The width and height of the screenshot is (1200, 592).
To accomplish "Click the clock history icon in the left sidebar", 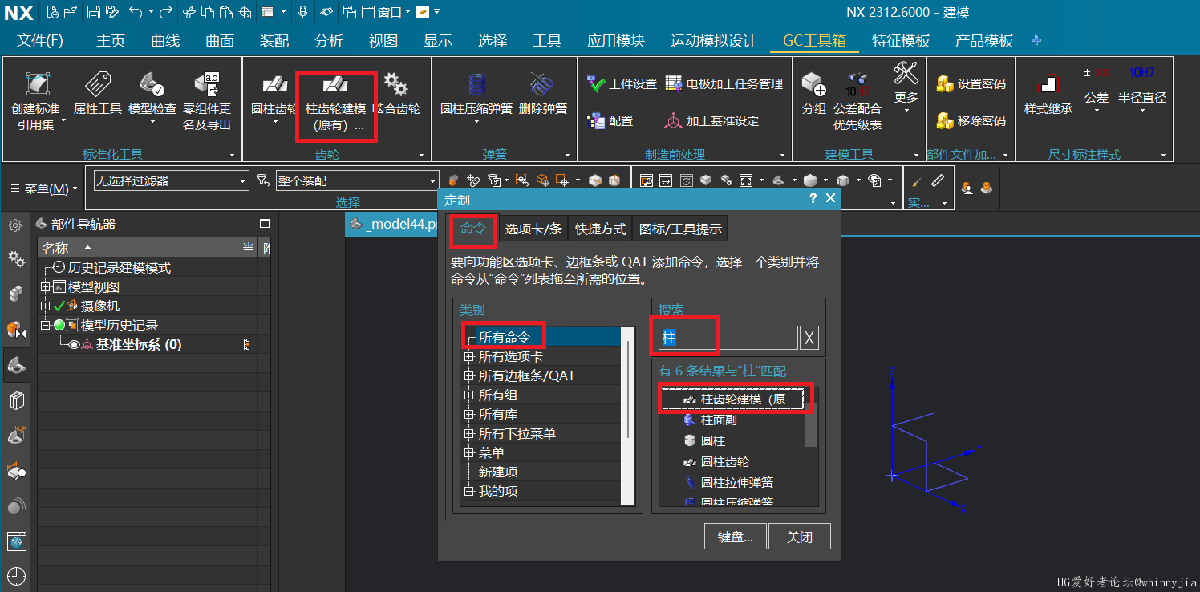I will (17, 576).
